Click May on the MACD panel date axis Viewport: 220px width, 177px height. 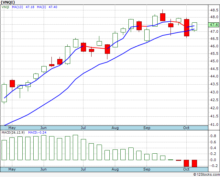click(x=12, y=169)
